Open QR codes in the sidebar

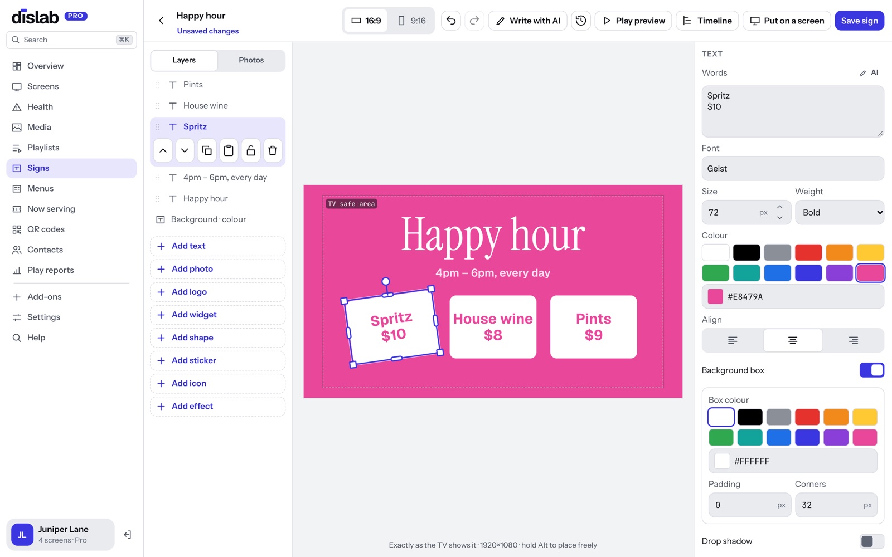coord(71,229)
